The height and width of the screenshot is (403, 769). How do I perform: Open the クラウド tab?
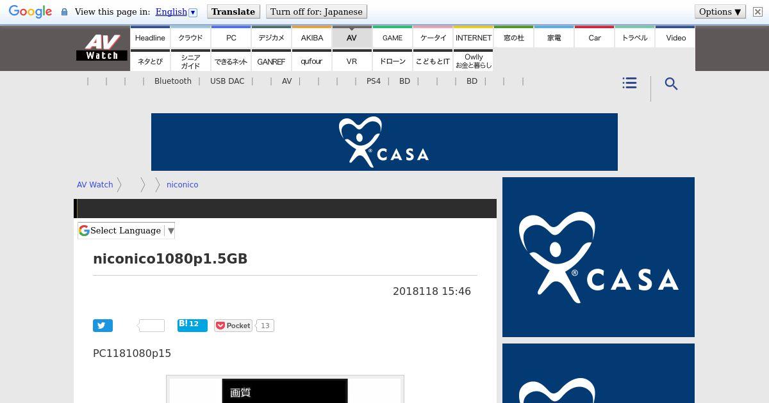[190, 38]
